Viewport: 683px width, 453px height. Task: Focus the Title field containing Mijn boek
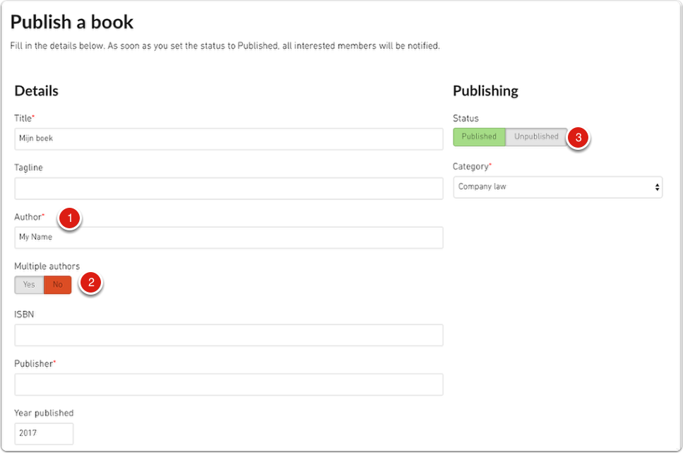click(x=229, y=139)
